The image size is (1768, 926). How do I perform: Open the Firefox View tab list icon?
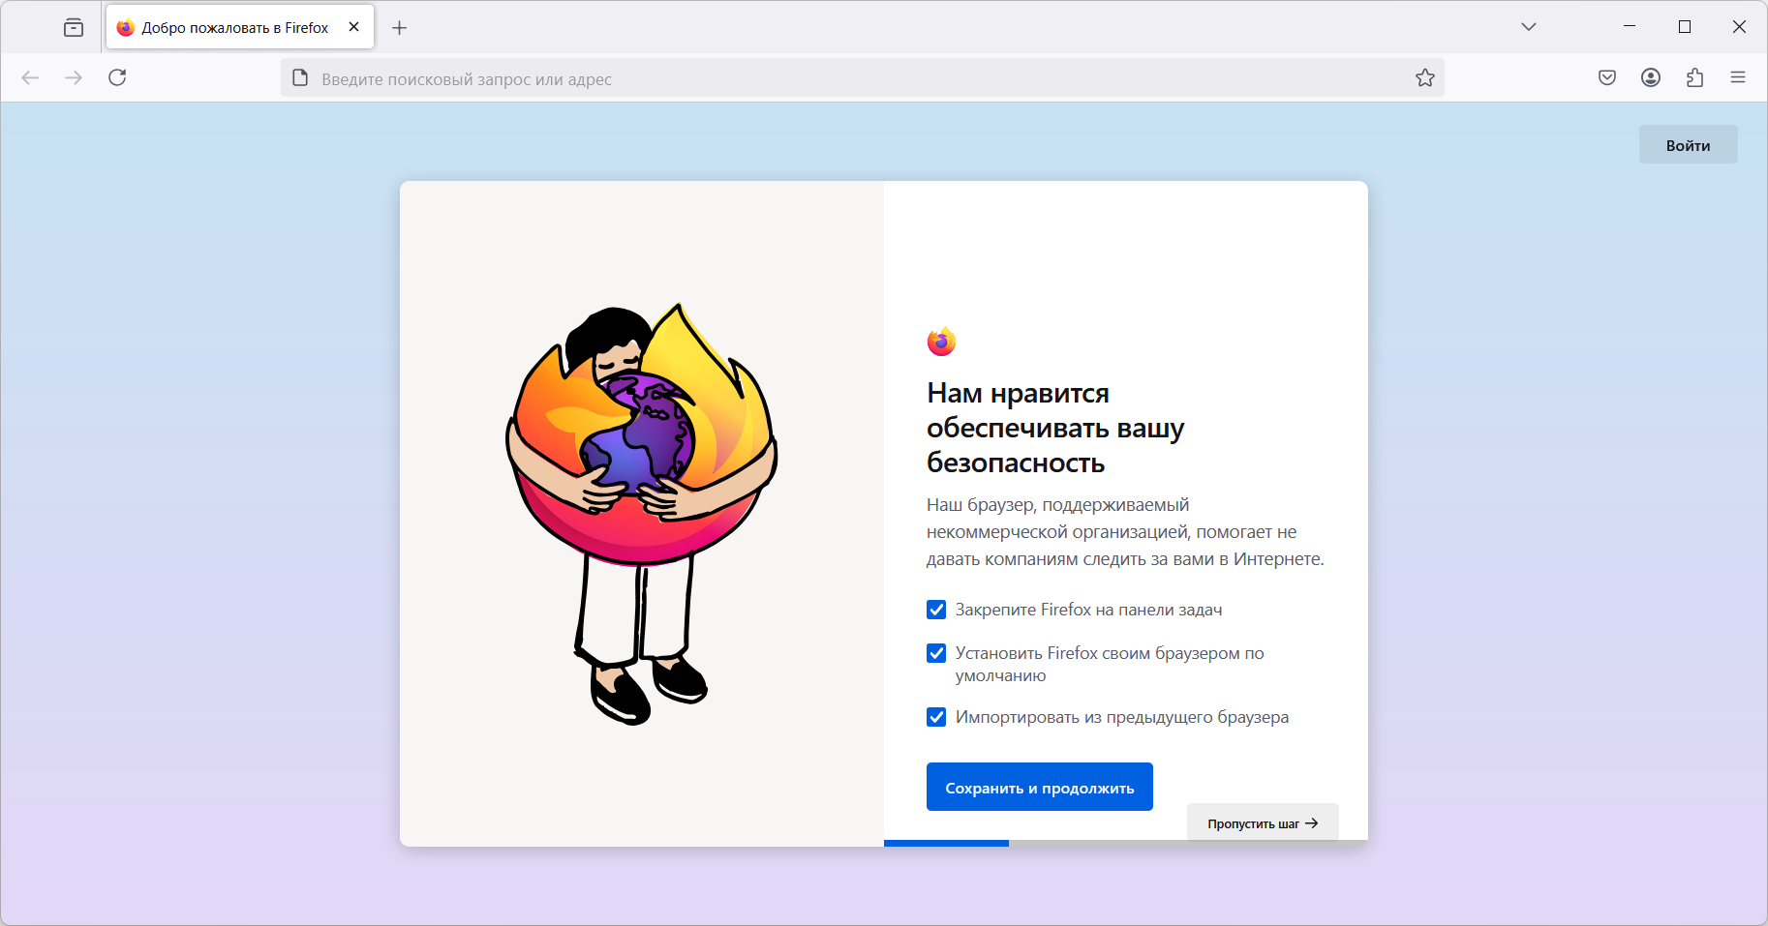point(74,27)
